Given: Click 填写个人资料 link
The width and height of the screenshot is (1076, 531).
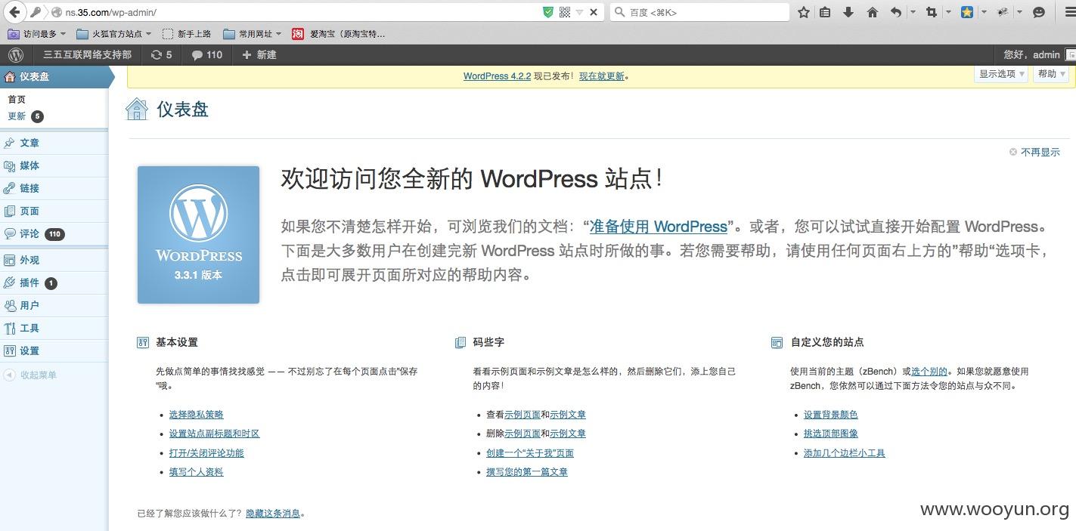Looking at the screenshot, I should pos(197,472).
